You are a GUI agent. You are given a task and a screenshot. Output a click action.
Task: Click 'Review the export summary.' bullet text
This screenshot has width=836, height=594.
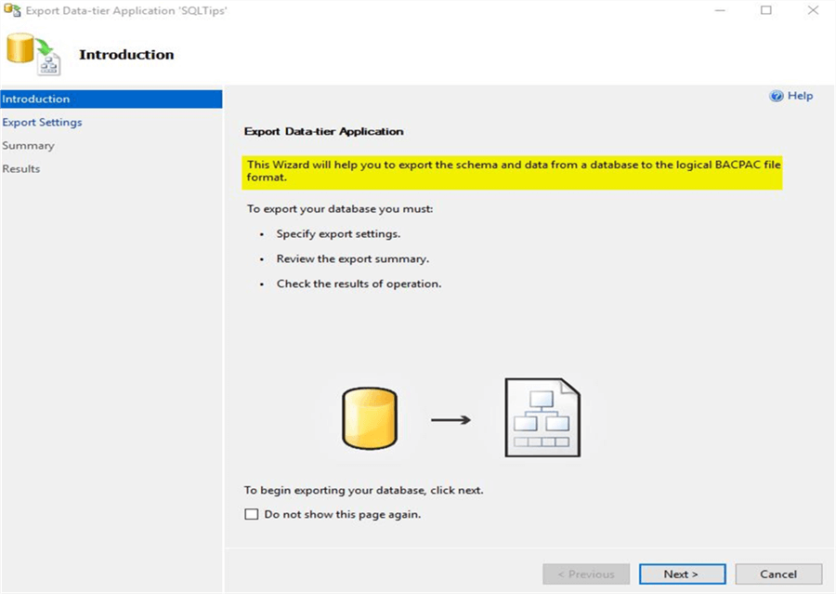[352, 258]
